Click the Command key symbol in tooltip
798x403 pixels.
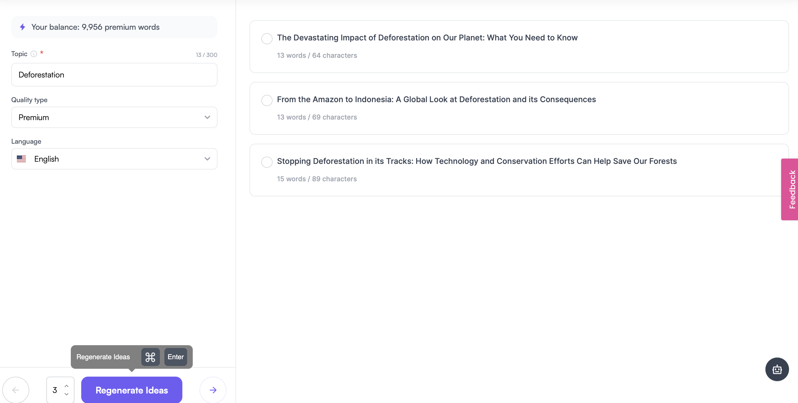(150, 357)
